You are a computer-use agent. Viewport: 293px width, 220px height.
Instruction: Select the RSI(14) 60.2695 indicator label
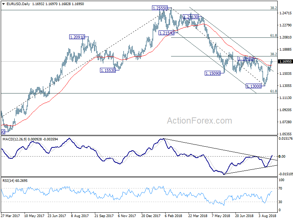coord(15,181)
